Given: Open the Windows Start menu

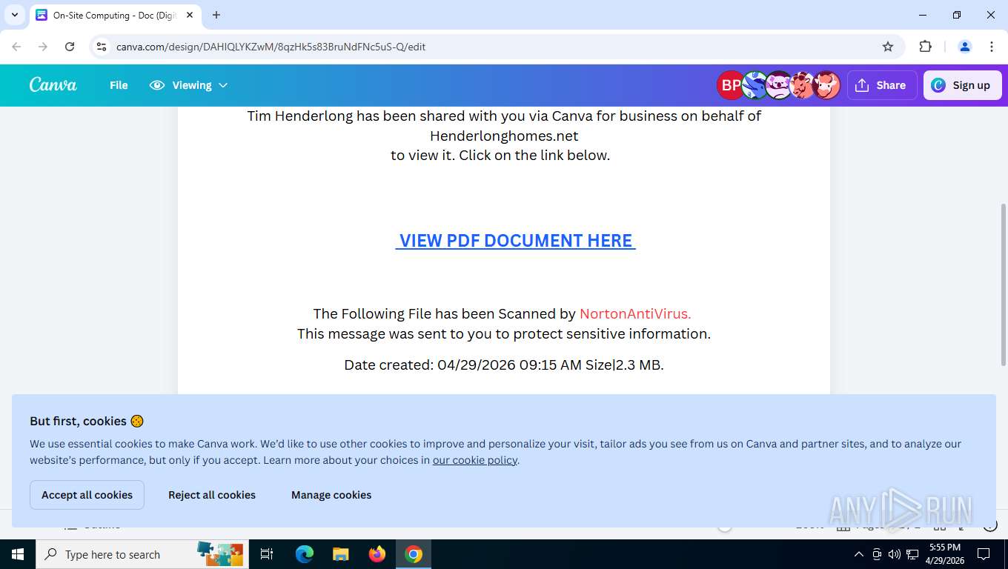Looking at the screenshot, I should click(x=18, y=554).
